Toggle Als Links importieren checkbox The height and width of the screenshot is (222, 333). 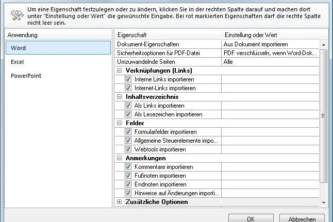pyautogui.click(x=128, y=106)
